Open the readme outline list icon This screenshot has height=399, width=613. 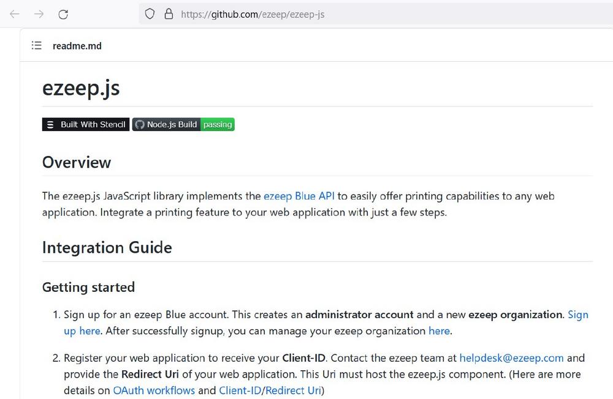pos(37,45)
